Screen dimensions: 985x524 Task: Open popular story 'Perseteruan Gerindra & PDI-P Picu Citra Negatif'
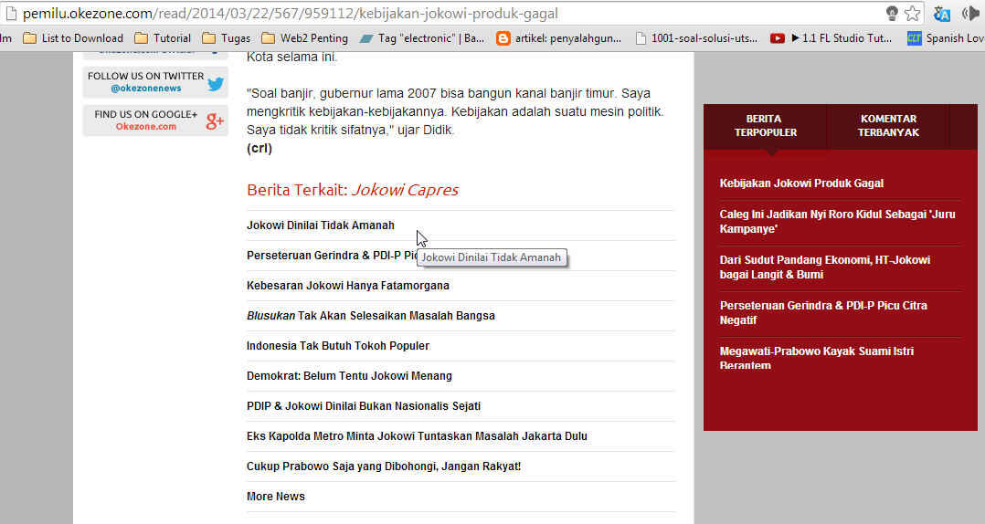pos(823,312)
